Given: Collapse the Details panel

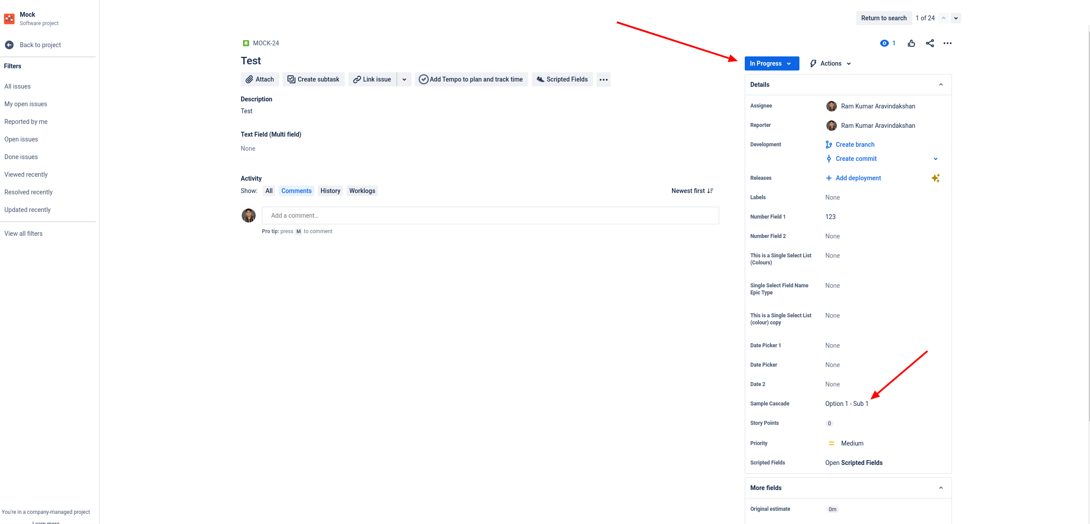Looking at the screenshot, I should coord(941,85).
